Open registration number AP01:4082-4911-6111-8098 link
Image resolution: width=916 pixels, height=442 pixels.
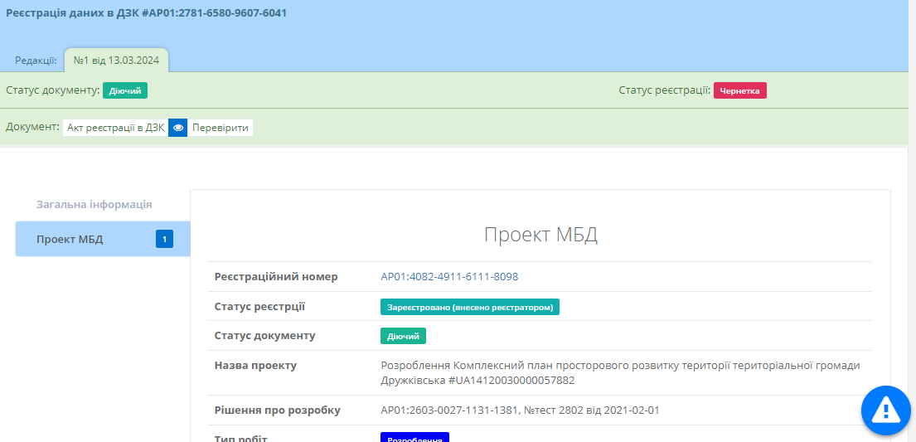click(449, 277)
